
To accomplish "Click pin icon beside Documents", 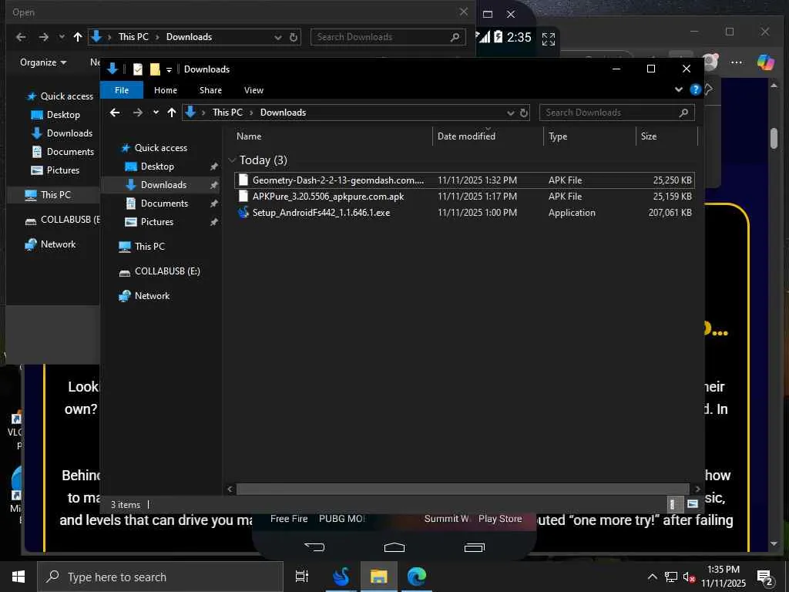I will point(214,203).
